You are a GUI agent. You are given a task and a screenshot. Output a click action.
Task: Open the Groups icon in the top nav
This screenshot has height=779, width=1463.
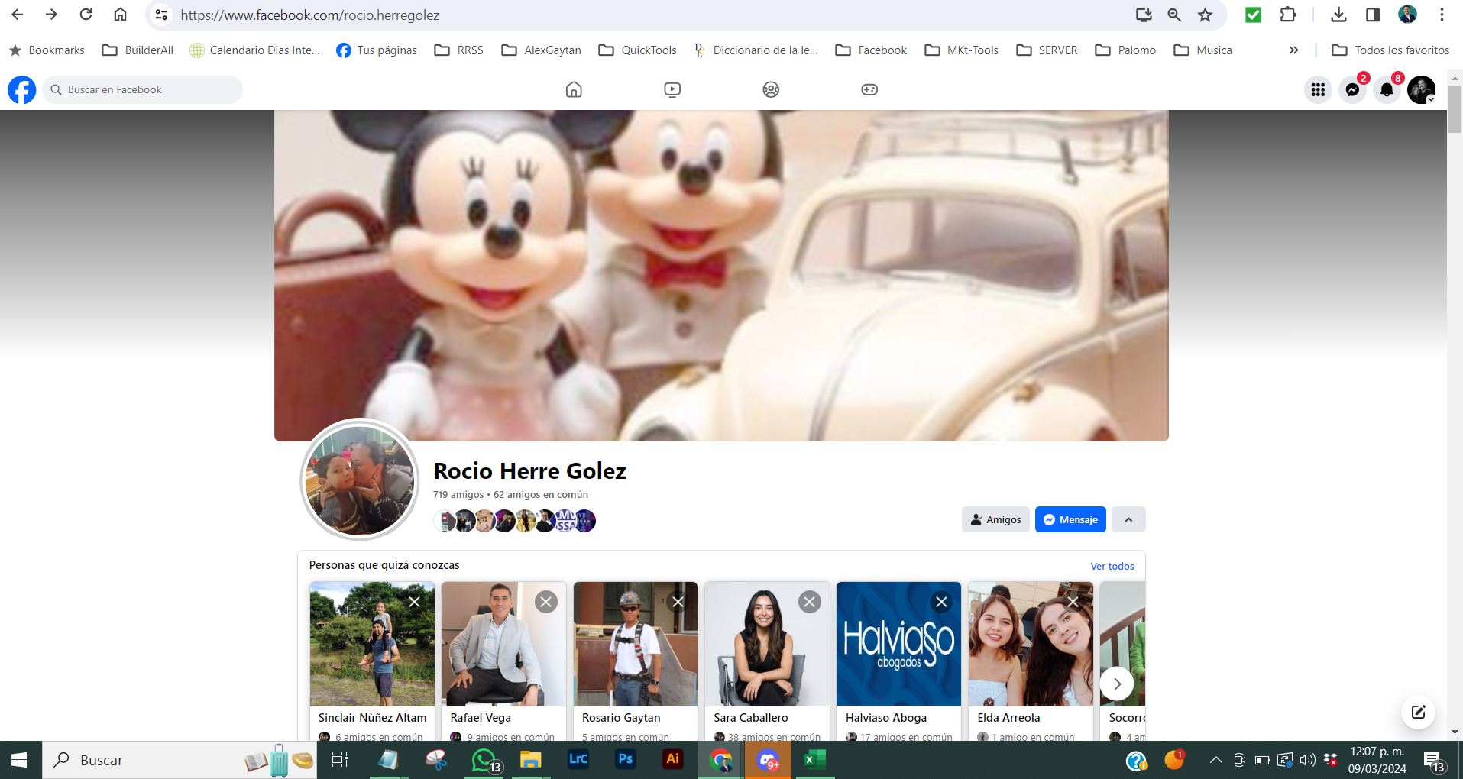click(771, 89)
